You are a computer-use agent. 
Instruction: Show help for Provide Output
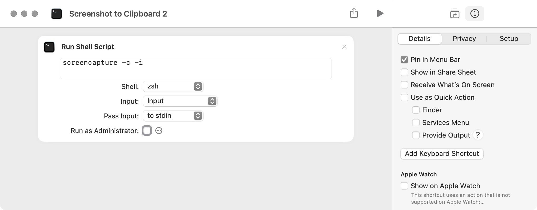click(x=478, y=135)
